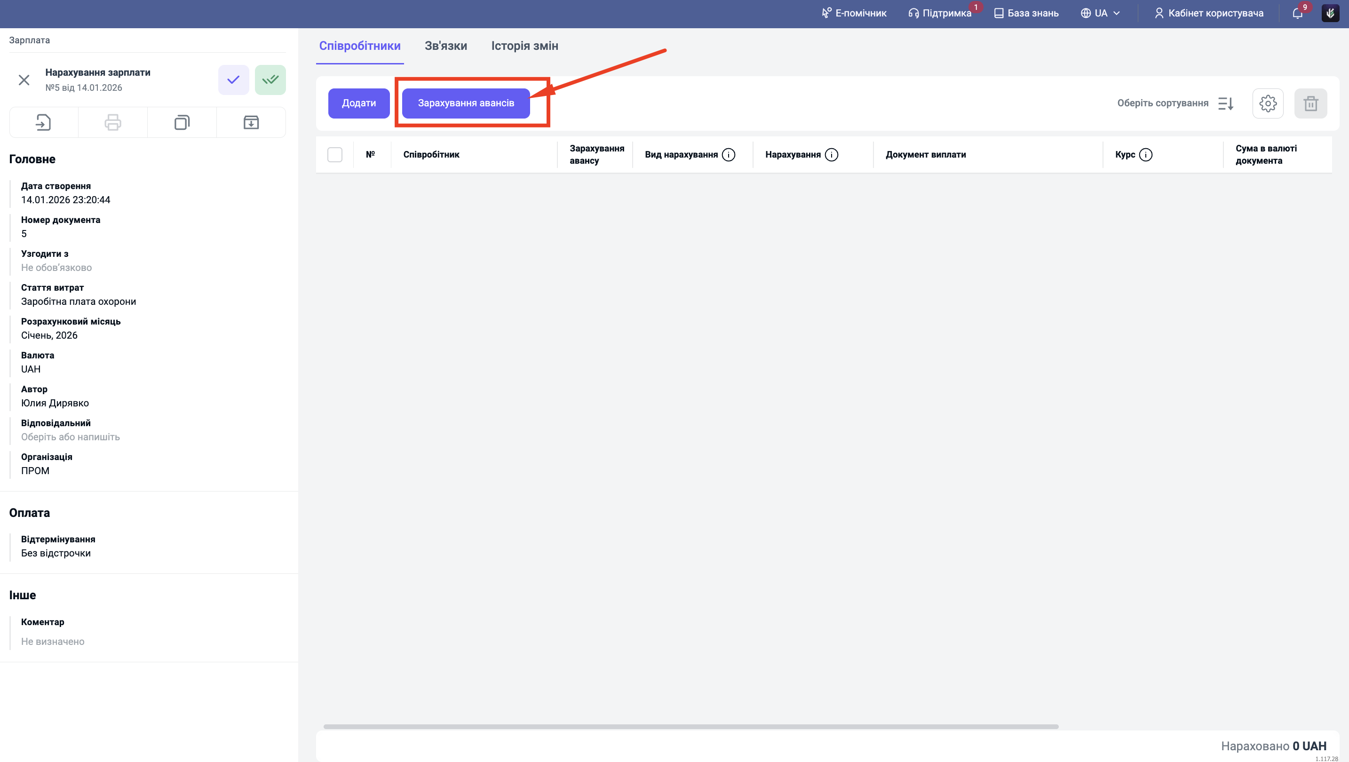Image resolution: width=1349 pixels, height=762 pixels.
Task: Switch to the Історія змін tab
Action: point(524,46)
